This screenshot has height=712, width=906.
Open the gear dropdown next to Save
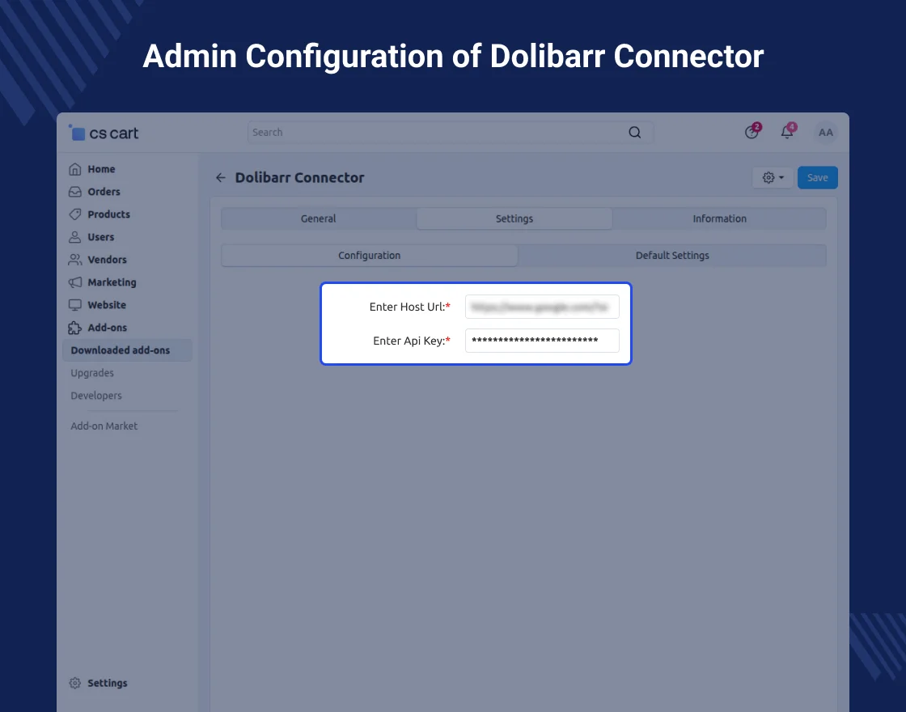tap(773, 177)
